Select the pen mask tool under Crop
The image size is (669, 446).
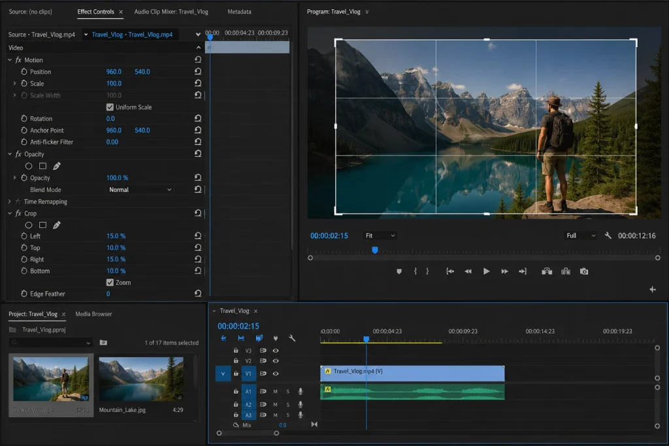point(57,225)
